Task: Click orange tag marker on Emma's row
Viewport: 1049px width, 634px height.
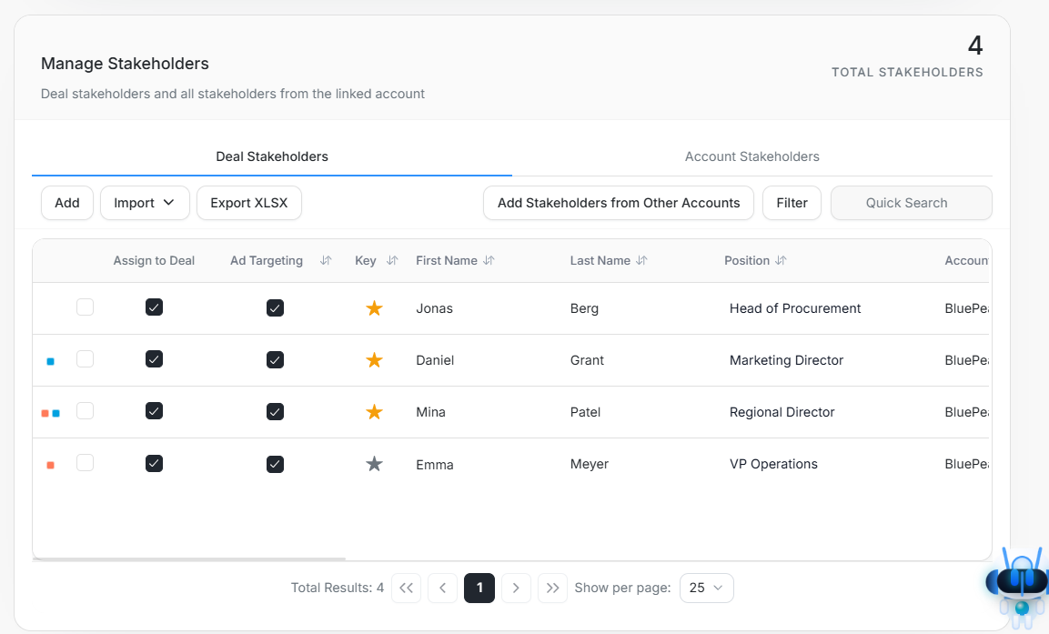Action: click(x=50, y=466)
